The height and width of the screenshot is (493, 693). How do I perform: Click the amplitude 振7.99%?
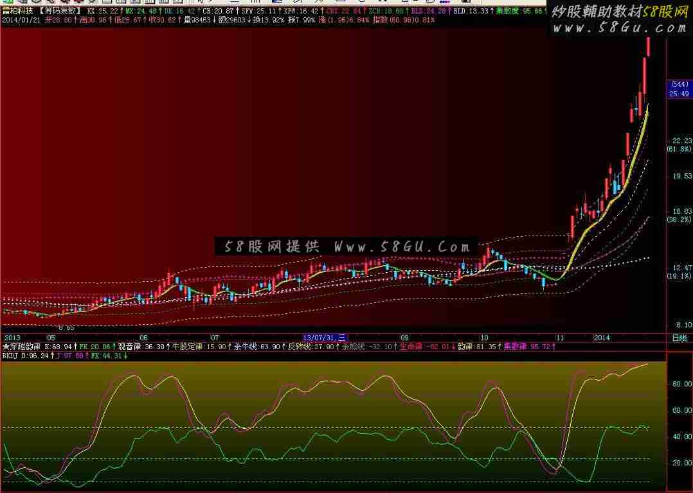pyautogui.click(x=301, y=20)
